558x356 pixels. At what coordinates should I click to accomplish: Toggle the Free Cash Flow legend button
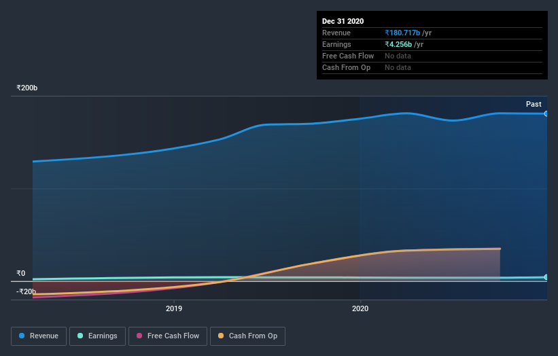(168, 336)
